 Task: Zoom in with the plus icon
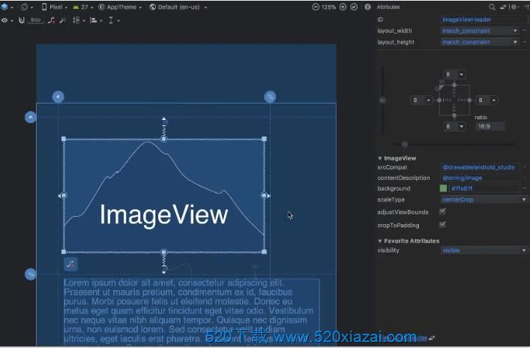(343, 7)
